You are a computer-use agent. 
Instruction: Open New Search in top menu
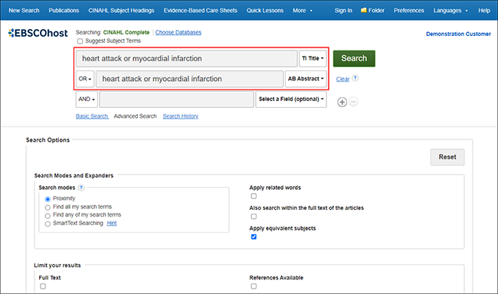(x=24, y=11)
